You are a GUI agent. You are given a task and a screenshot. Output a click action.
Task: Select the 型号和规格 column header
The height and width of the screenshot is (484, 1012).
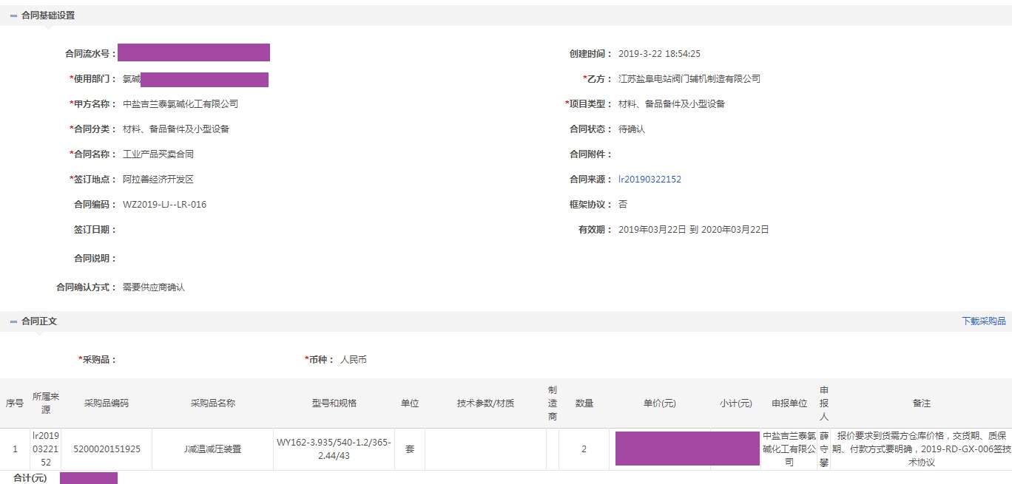tap(334, 403)
